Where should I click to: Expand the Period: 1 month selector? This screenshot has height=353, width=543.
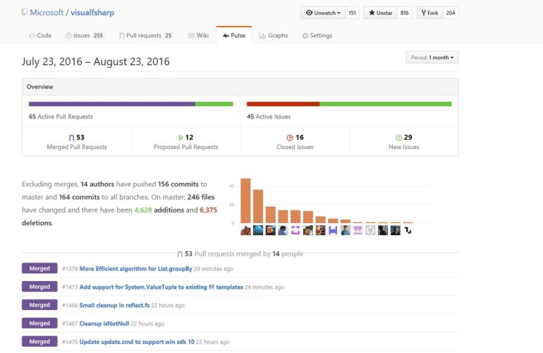click(x=432, y=57)
